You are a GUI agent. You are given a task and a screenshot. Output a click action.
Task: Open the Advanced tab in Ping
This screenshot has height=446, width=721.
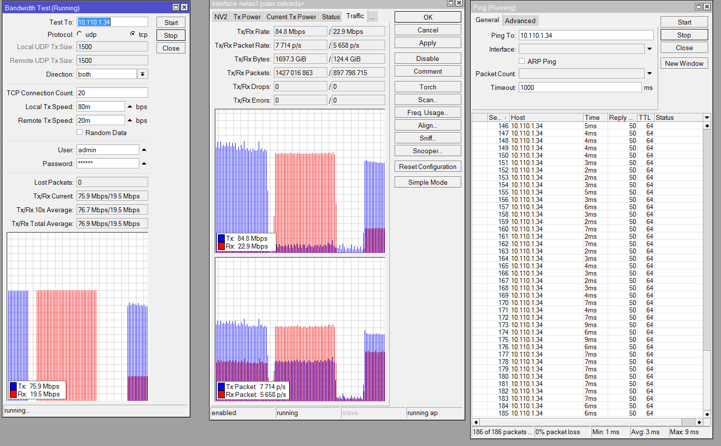pos(520,21)
